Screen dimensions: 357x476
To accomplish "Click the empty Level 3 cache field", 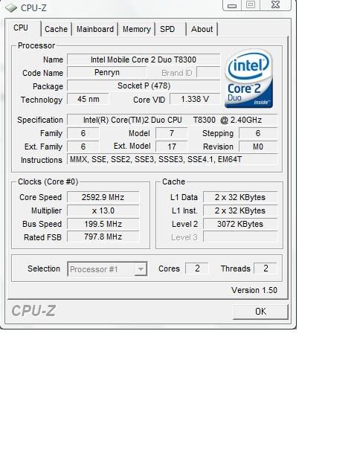I will click(x=240, y=237).
